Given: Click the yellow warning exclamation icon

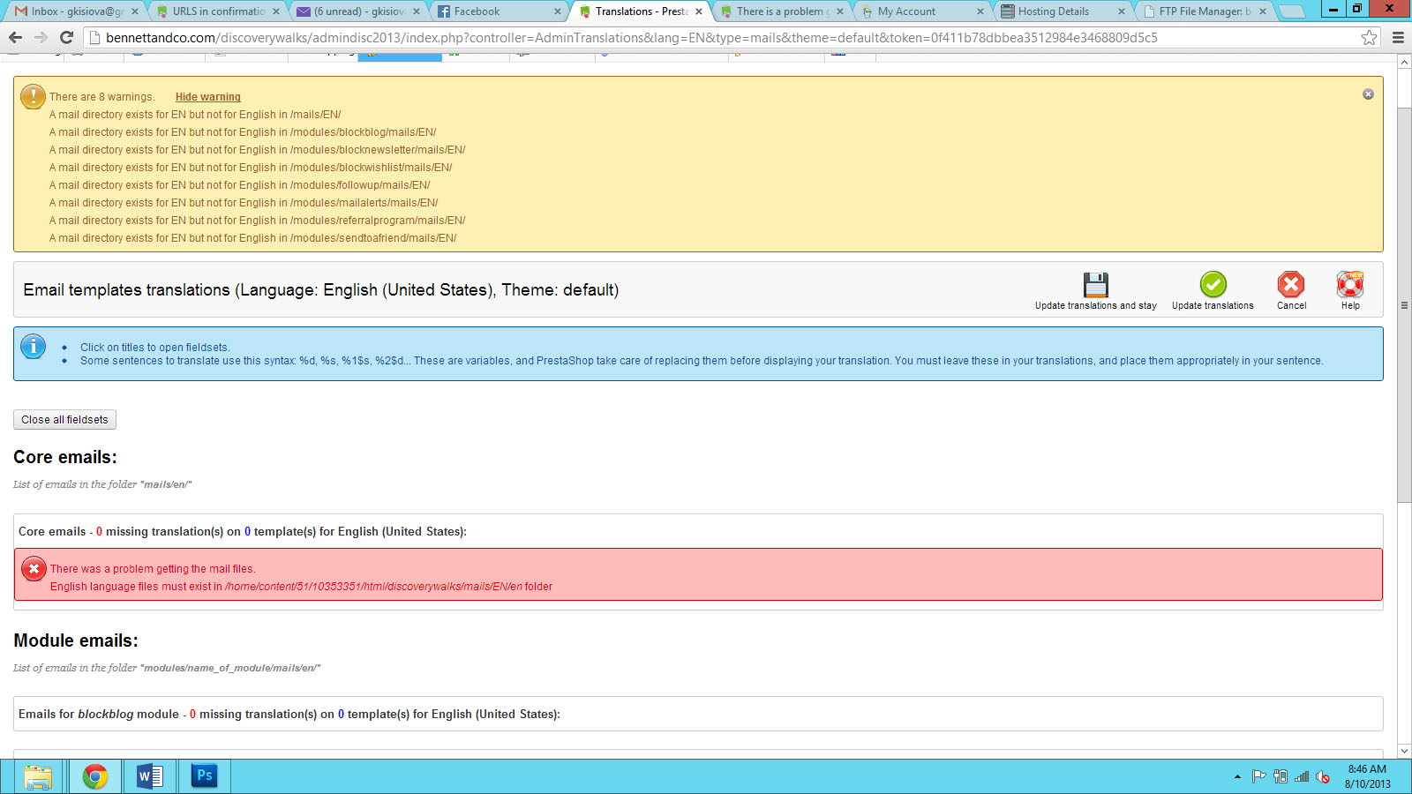Looking at the screenshot, I should (33, 96).
